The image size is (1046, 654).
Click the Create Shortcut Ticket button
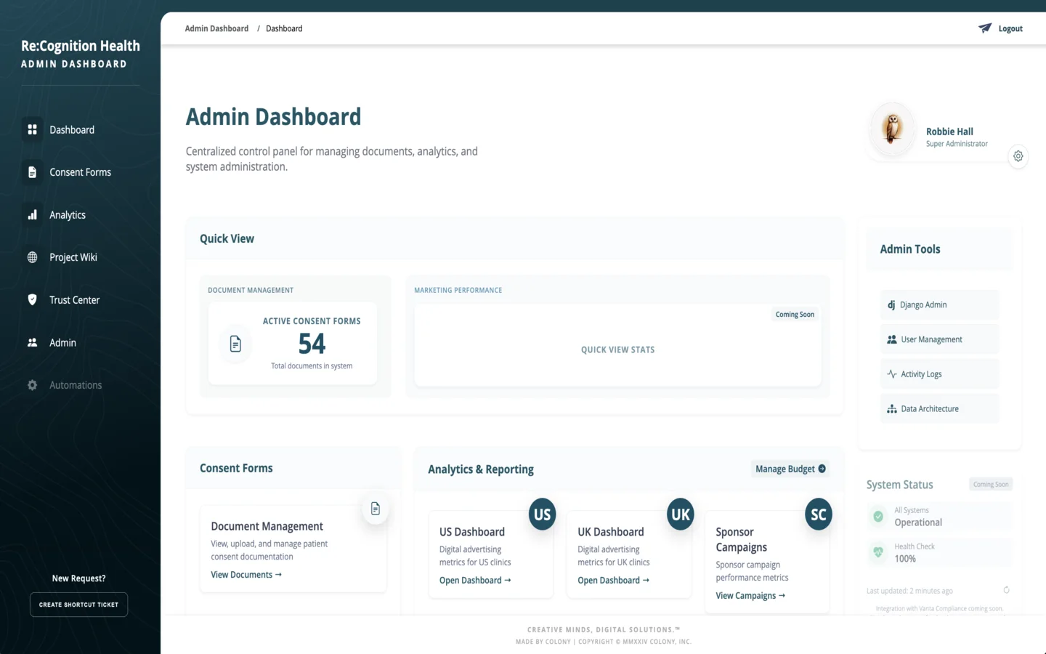point(78,604)
